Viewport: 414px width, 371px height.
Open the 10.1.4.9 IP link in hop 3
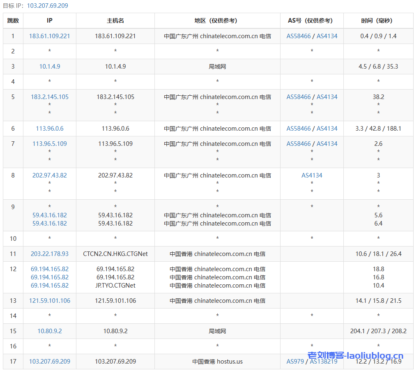coord(49,67)
